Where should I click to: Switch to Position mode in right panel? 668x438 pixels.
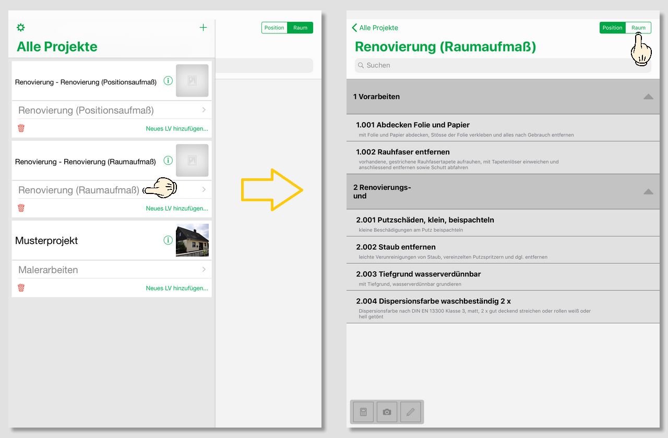(613, 28)
